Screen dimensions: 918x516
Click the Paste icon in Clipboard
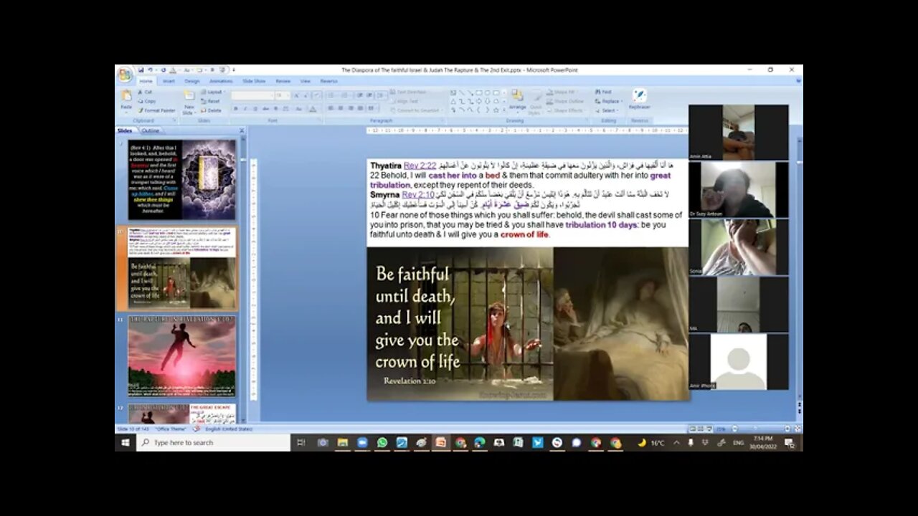tap(126, 95)
